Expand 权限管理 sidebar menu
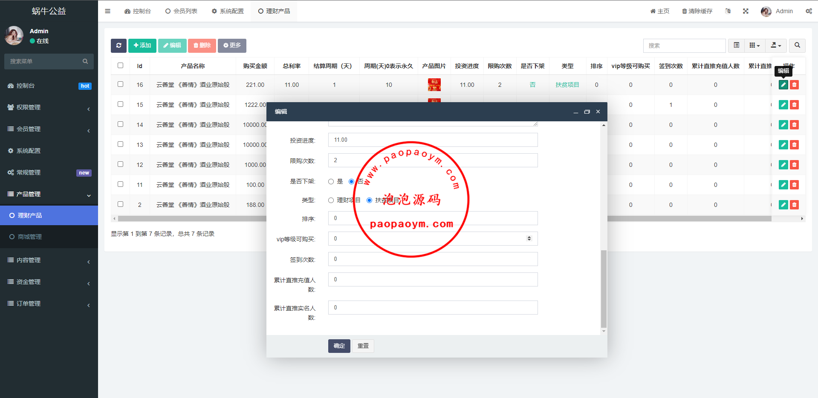Screen dimensions: 818x398 [49, 107]
